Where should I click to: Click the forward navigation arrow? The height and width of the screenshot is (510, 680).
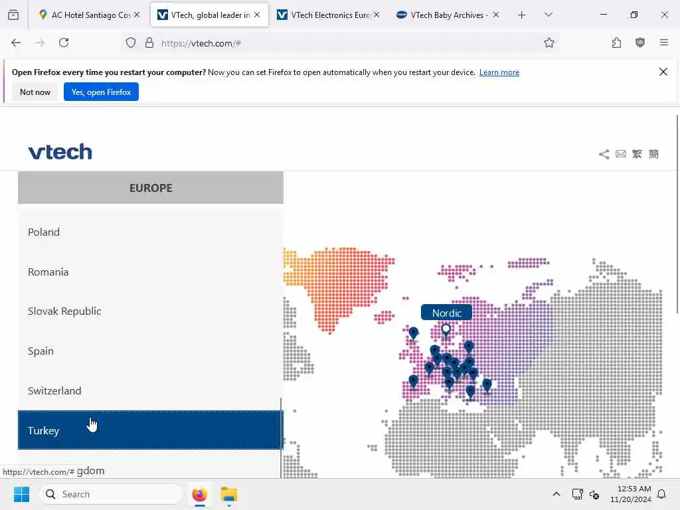(40, 42)
